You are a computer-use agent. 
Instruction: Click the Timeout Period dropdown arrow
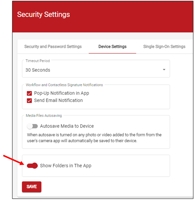click(x=164, y=69)
